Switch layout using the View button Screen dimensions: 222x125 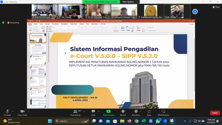point(216,7)
